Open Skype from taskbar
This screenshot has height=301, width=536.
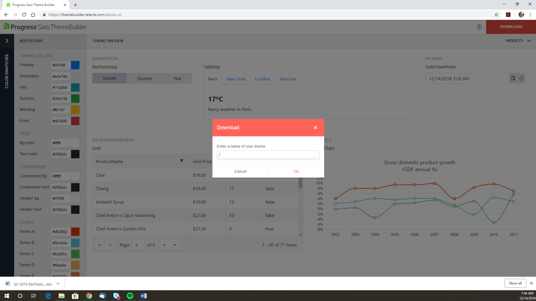pyautogui.click(x=116, y=296)
